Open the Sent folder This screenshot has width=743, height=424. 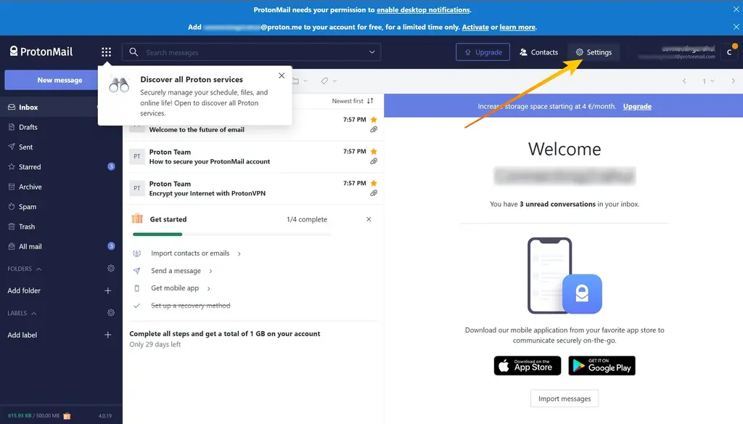[61, 147]
